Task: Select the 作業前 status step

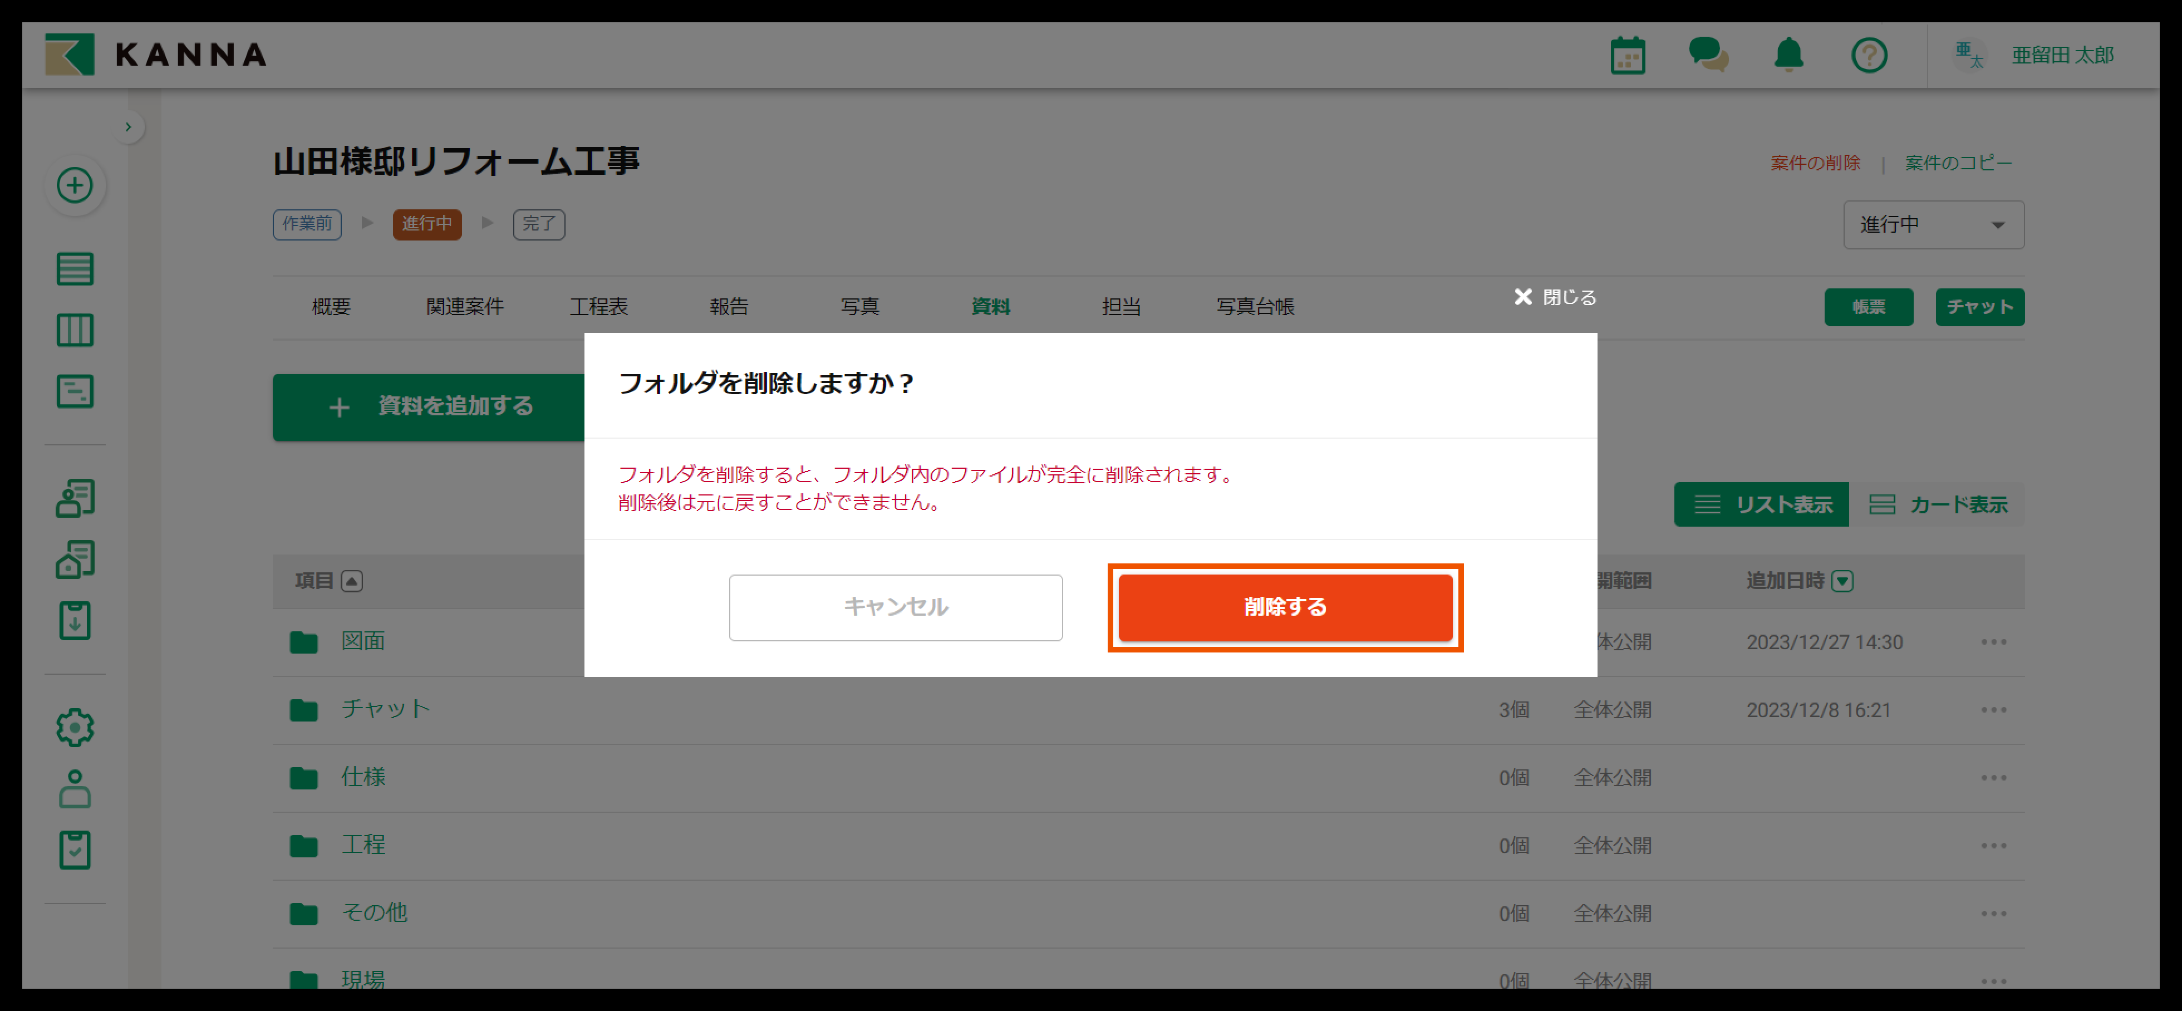Action: point(307,224)
